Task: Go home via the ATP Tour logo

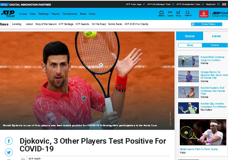Action: pyautogui.click(x=8, y=14)
